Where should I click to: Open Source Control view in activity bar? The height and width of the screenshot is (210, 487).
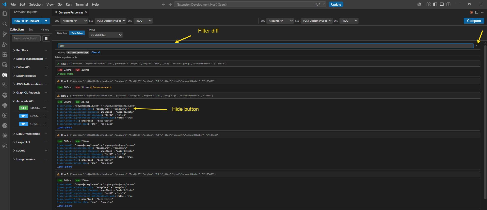[x=5, y=34]
